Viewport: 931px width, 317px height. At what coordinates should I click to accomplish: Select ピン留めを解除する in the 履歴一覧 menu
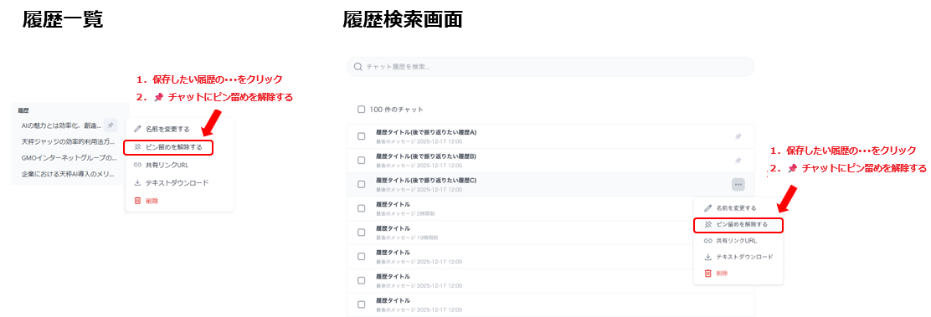coord(168,146)
